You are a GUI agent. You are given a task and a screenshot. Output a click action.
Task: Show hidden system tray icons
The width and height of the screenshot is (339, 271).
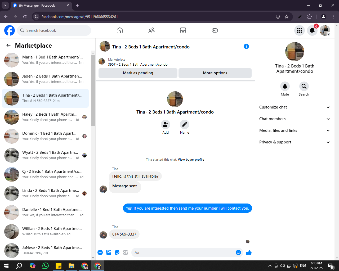pos(270,266)
